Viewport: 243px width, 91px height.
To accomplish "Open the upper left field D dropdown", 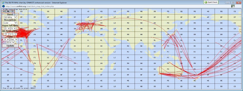I will 7,28.
